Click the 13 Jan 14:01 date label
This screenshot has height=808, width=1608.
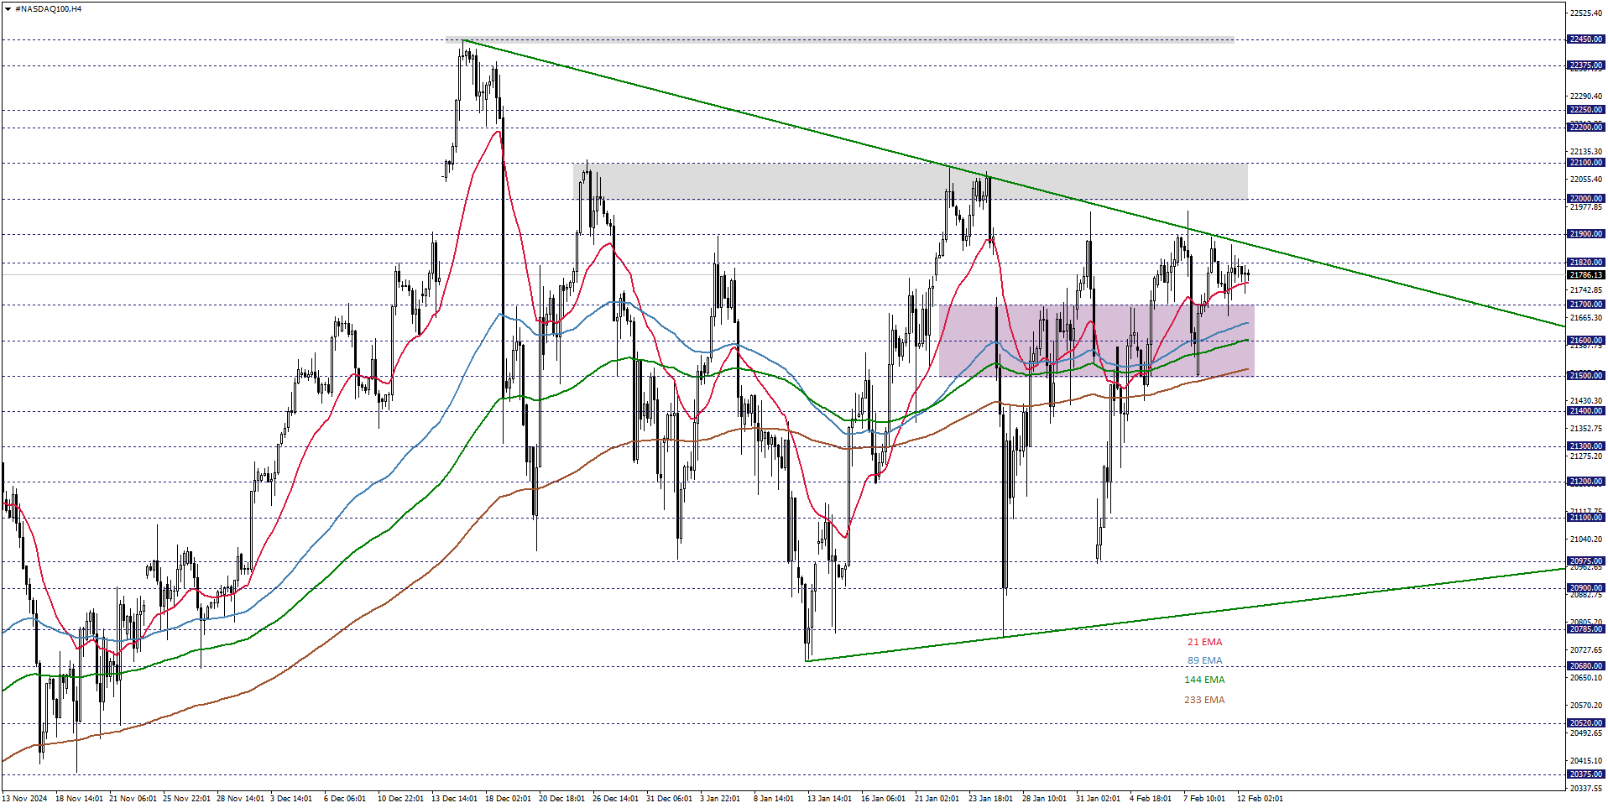pos(831,799)
